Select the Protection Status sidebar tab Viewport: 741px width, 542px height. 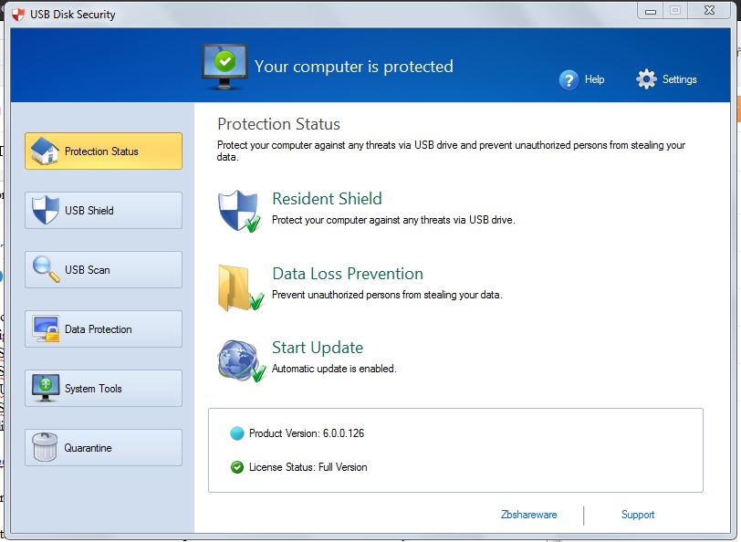(103, 151)
